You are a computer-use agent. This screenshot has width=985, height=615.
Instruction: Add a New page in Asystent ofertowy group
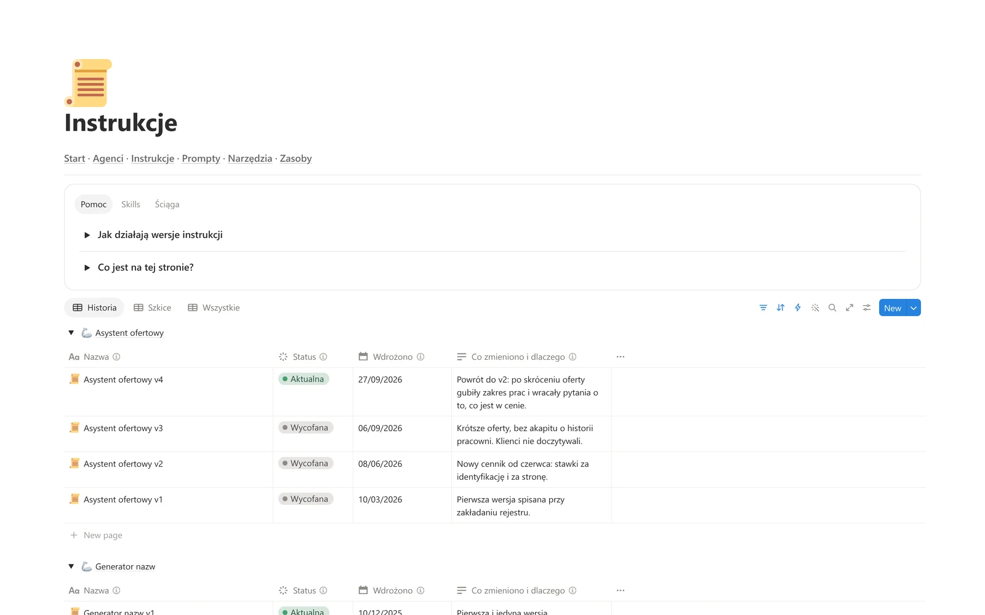pos(96,535)
